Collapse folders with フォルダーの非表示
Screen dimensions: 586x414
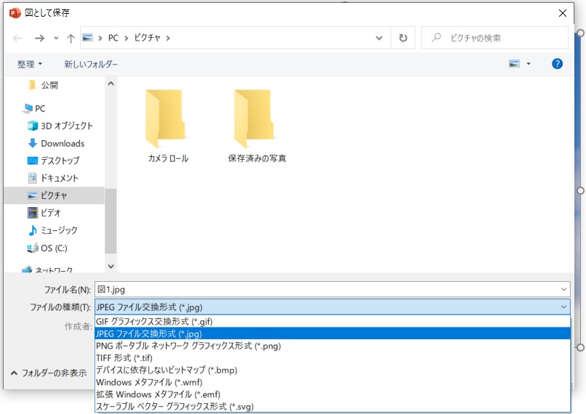(x=42, y=373)
